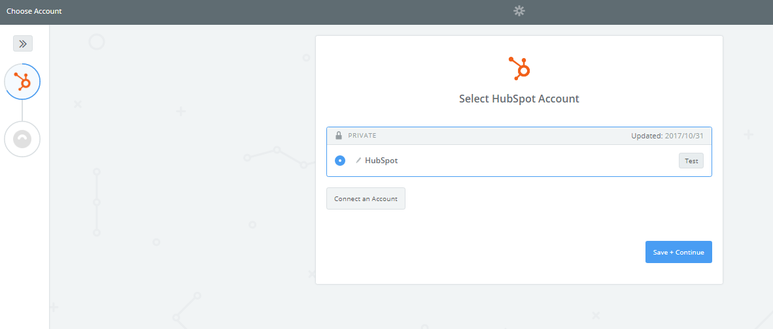Click the HubSpot logo above Select HubSpot Account
The height and width of the screenshot is (329, 773).
(x=519, y=68)
